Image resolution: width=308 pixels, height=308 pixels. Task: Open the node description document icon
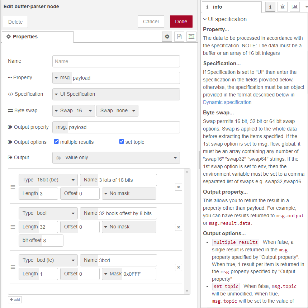179,37
